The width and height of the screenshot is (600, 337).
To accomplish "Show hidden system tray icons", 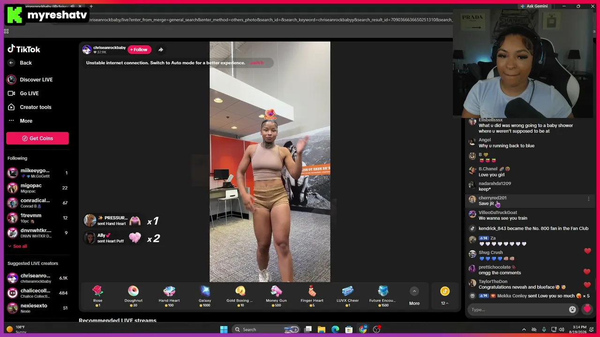I will tap(524, 330).
